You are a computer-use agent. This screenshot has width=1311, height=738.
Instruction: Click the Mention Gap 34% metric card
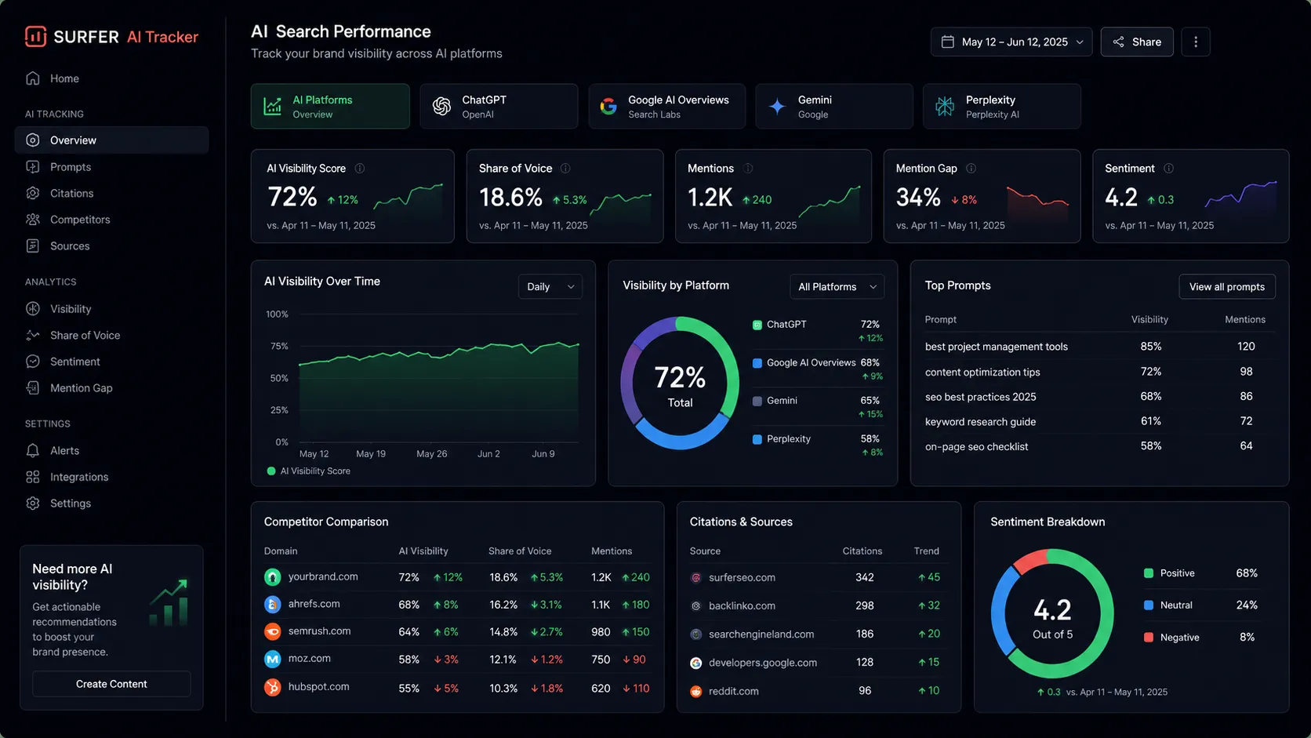coord(982,196)
